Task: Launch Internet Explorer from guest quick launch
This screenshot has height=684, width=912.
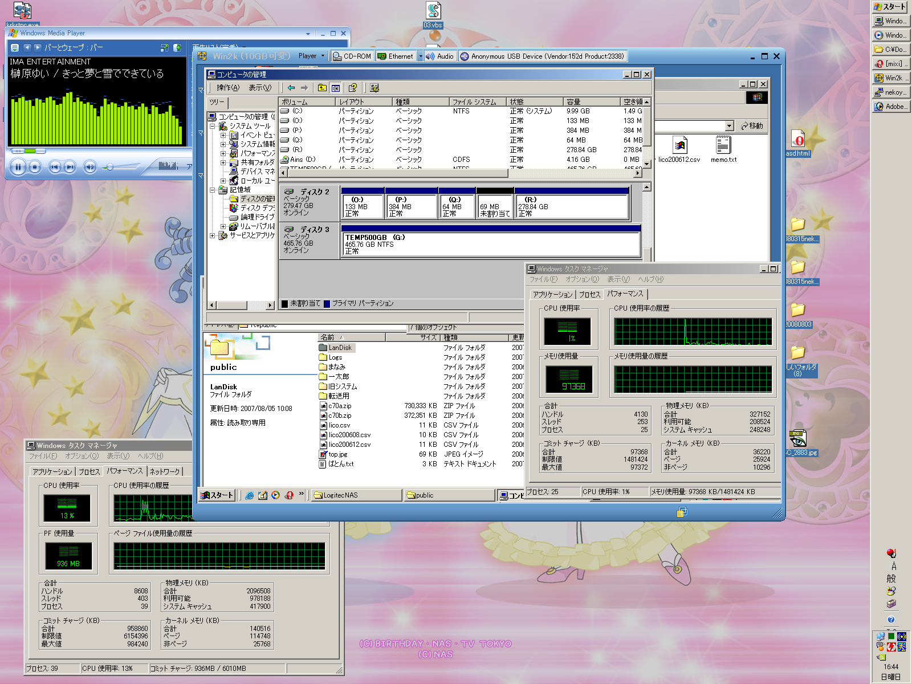Action: pos(249,495)
